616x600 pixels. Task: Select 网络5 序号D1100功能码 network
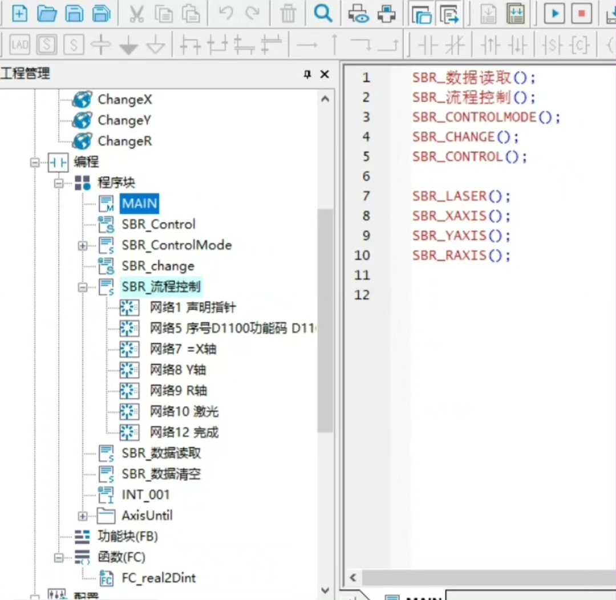tap(233, 328)
